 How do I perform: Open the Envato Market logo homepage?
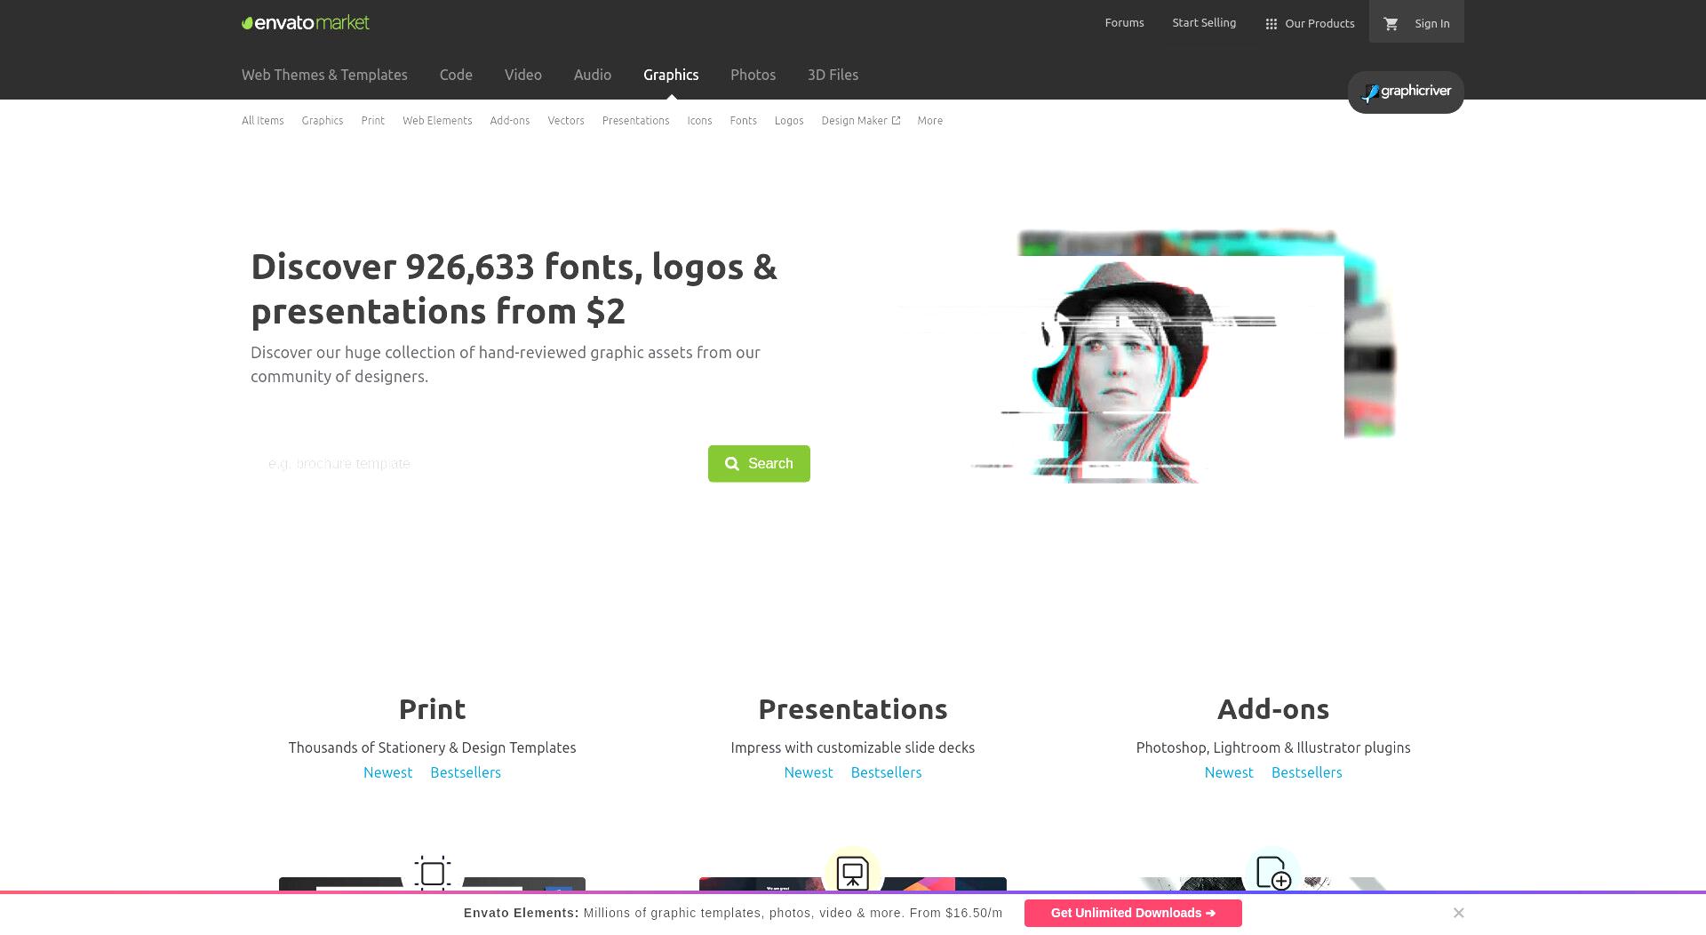(306, 22)
